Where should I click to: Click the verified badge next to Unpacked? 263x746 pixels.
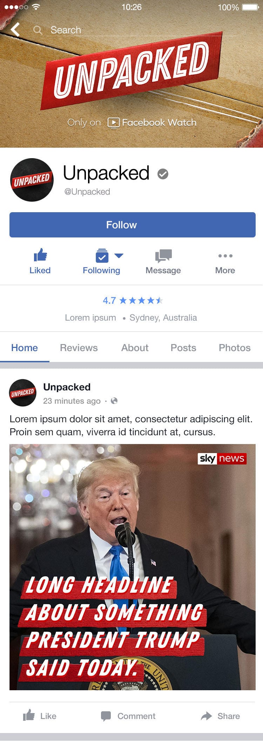pyautogui.click(x=163, y=174)
